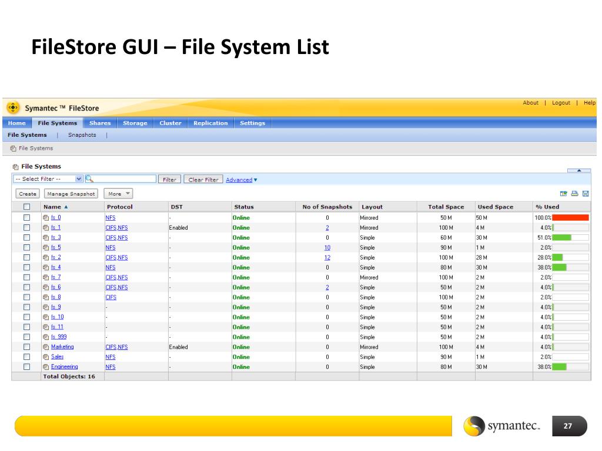Click the file system icon for fs_5
Viewport: 602px width, 451px height.
(46, 248)
